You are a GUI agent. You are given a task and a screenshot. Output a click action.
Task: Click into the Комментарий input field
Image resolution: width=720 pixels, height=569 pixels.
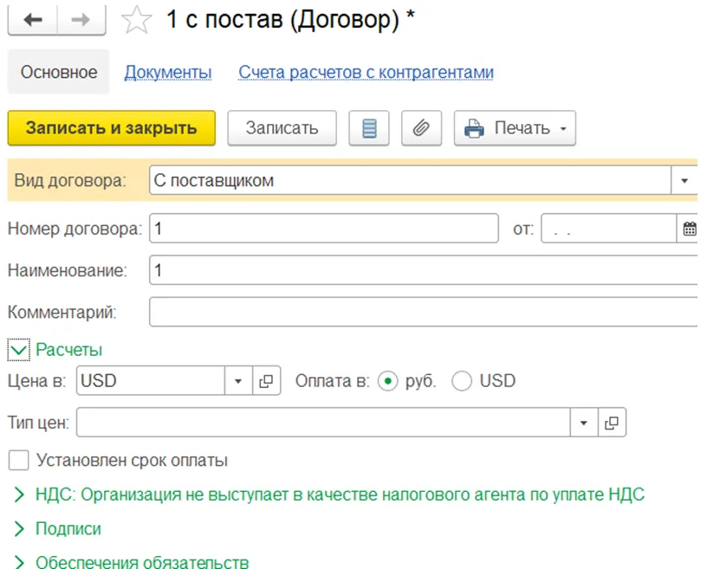coord(423,311)
